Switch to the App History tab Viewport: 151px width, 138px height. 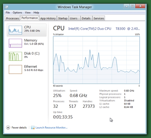click(48, 18)
